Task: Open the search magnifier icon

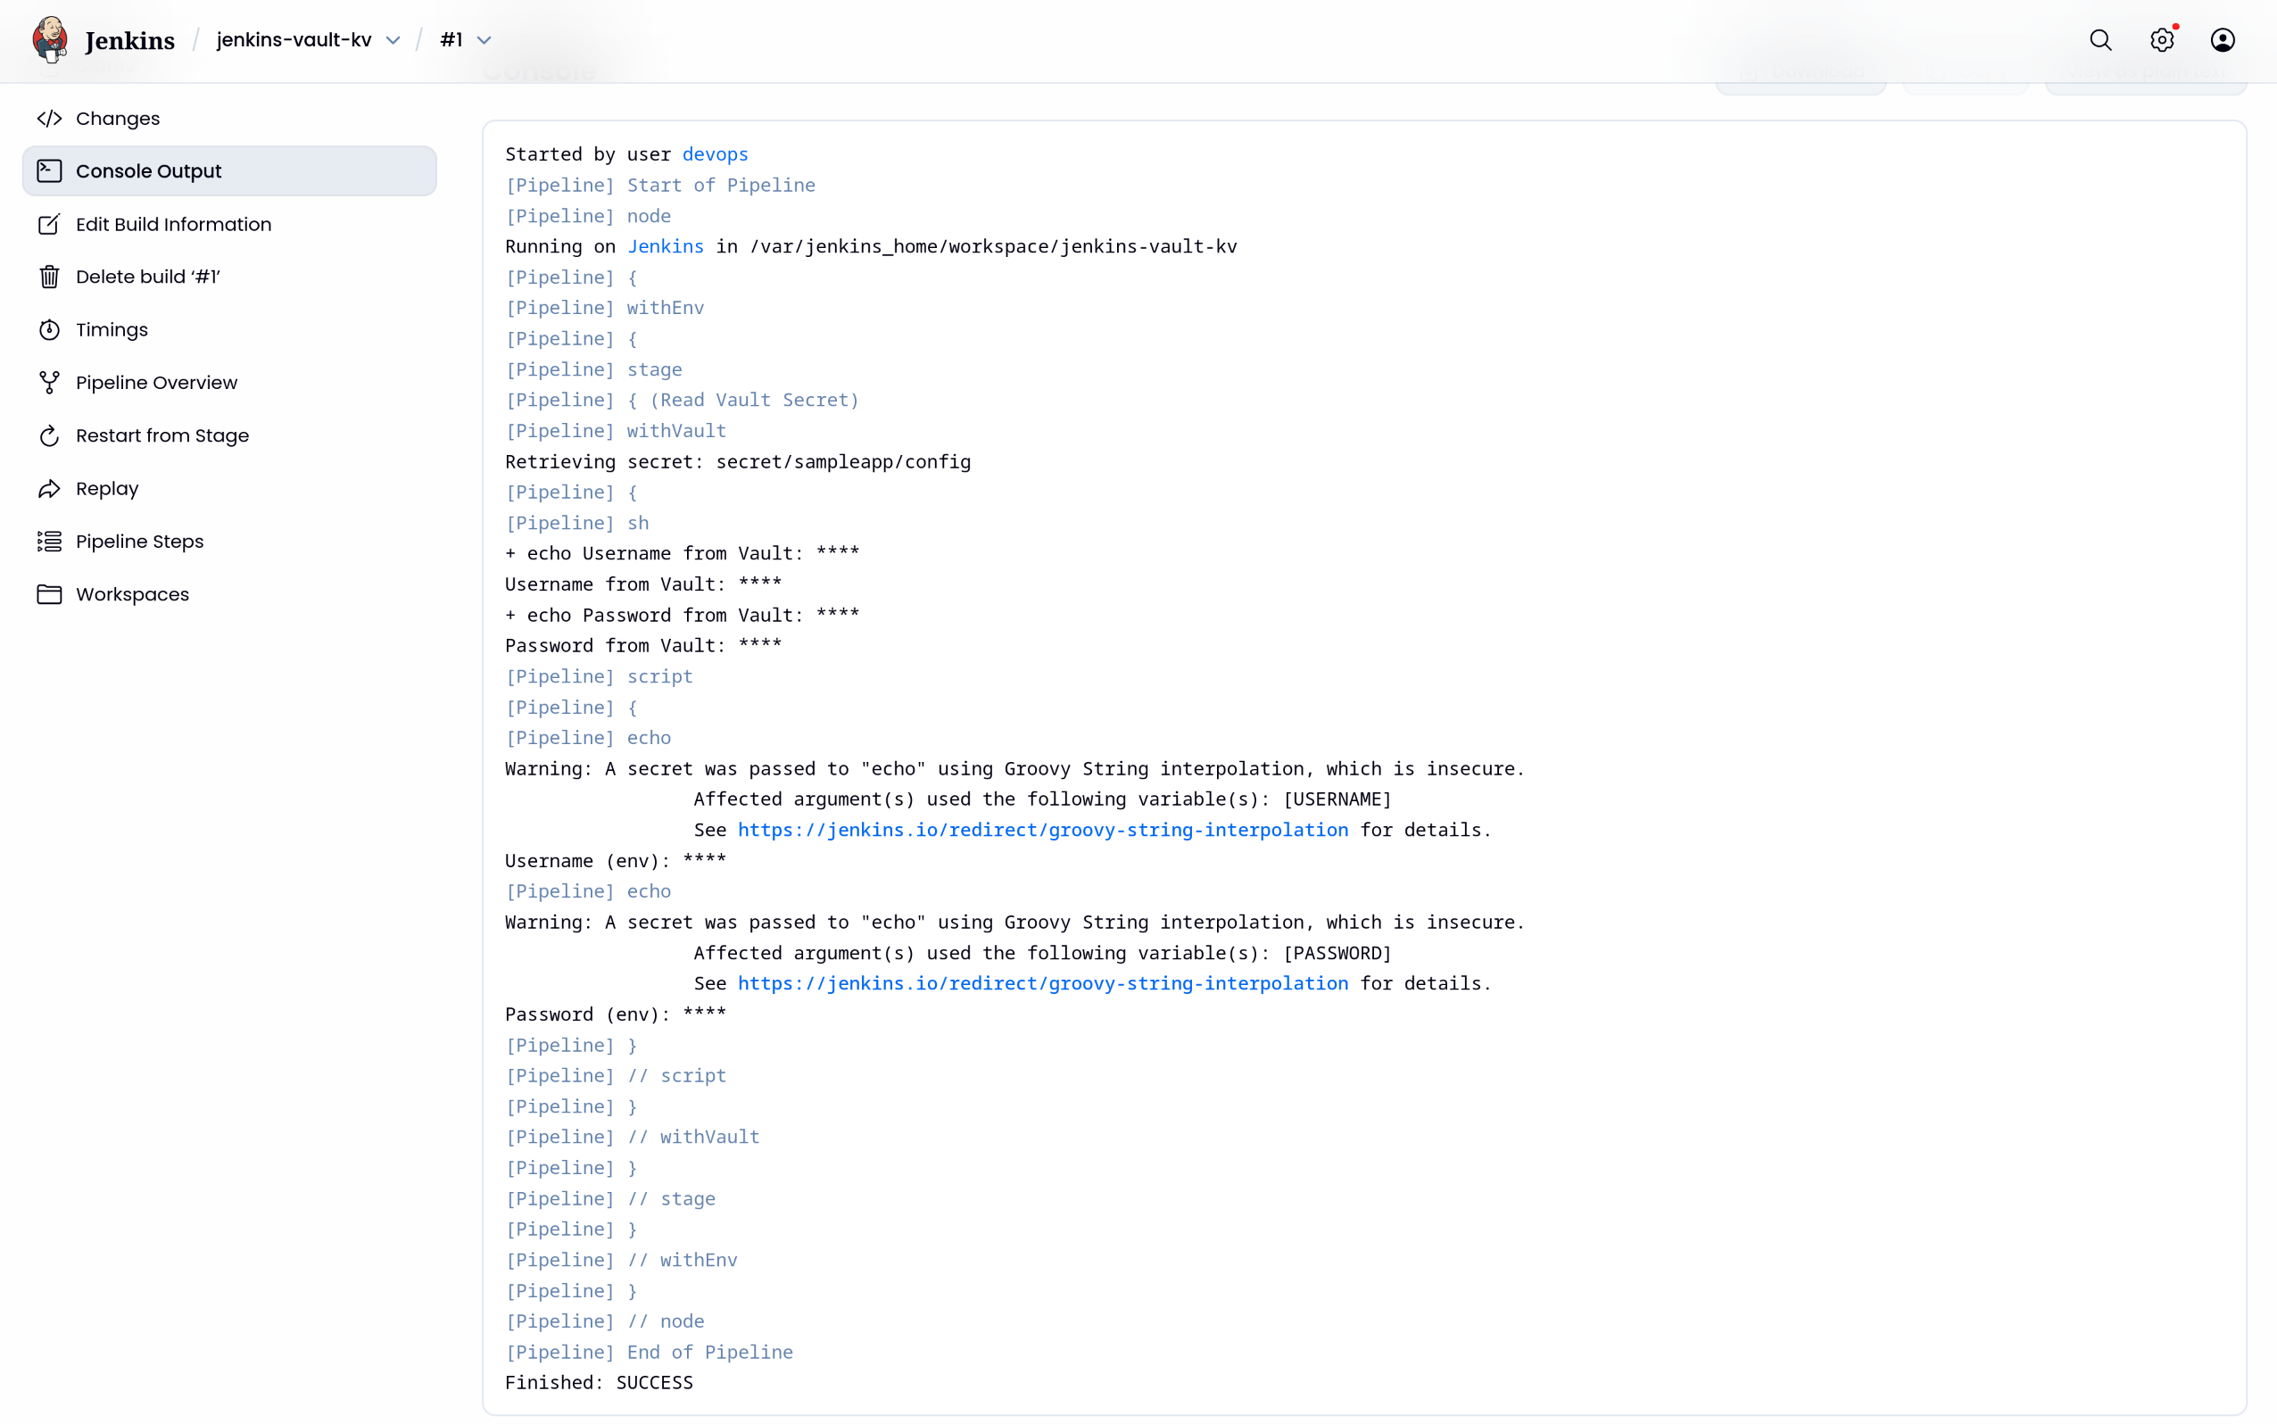Action: pos(2100,39)
